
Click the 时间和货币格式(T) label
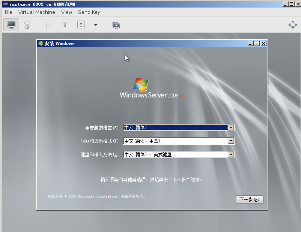point(100,141)
